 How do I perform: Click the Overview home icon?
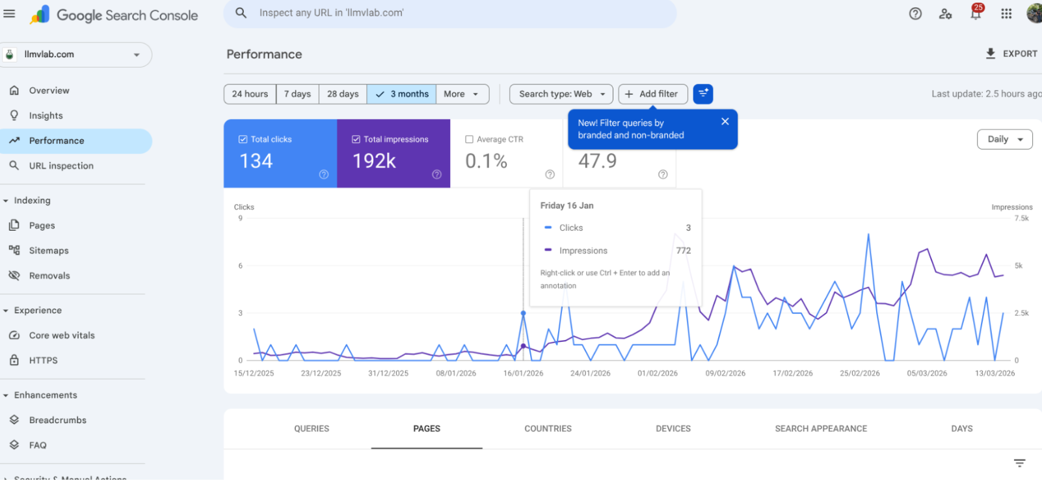click(x=14, y=90)
